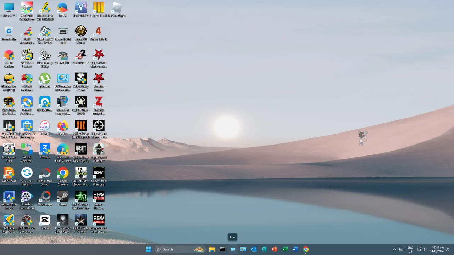This screenshot has height=255, width=454.
Task: Select the BLTools Pro shortcut
Action: [x=9, y=82]
